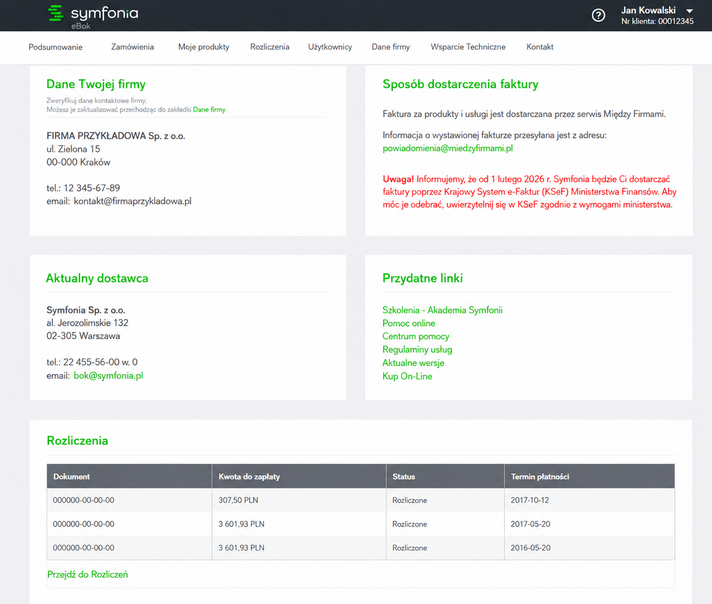712x604 pixels.
Task: Open the Rozliczenia navigation menu item
Action: point(270,47)
